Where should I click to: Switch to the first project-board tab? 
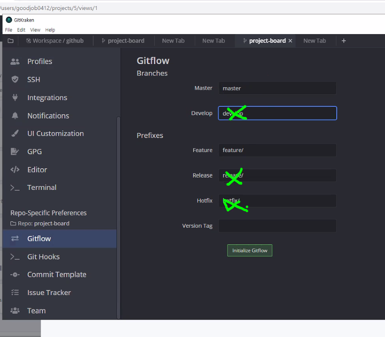[124, 41]
